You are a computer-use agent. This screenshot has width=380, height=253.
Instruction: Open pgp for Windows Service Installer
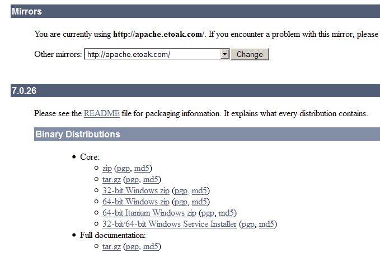pyautogui.click(x=248, y=224)
